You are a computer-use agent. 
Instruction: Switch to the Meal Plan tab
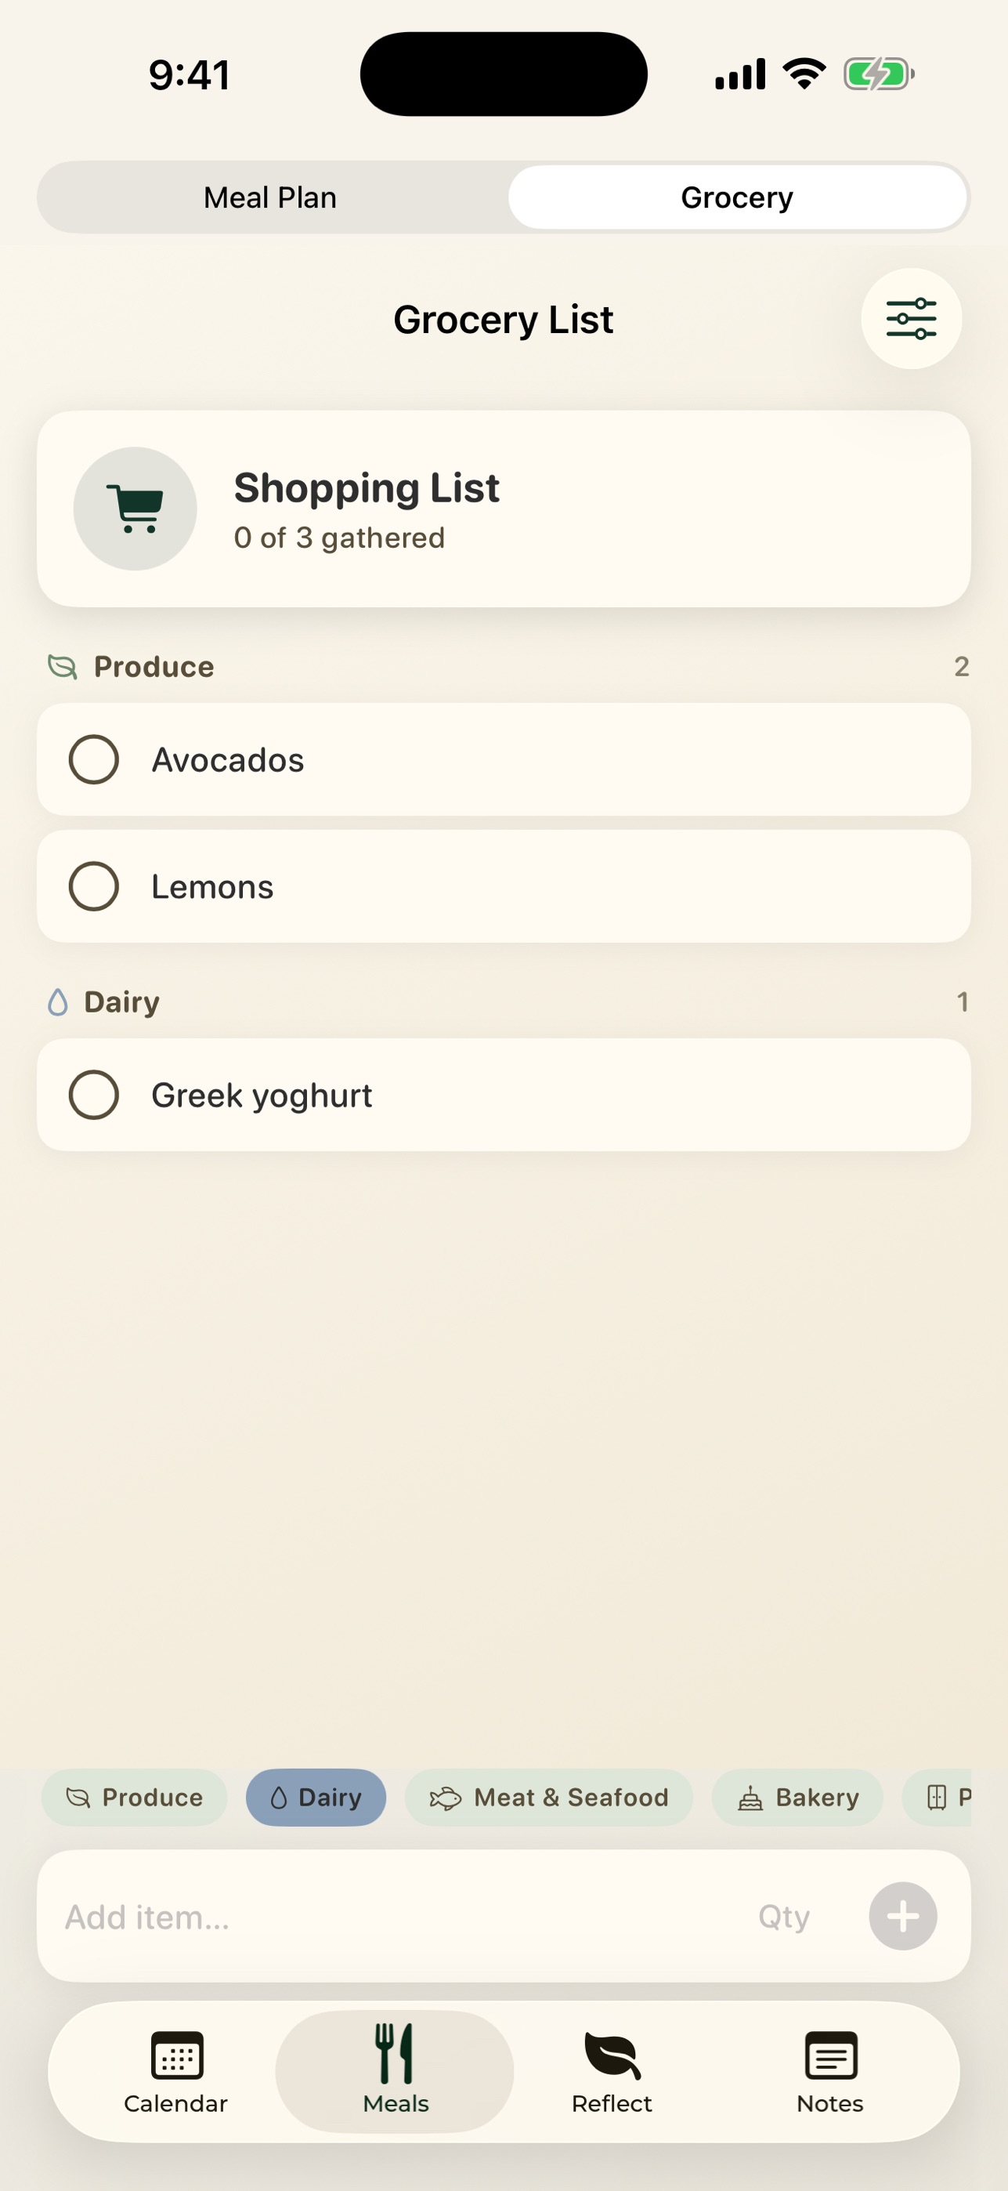pos(270,197)
